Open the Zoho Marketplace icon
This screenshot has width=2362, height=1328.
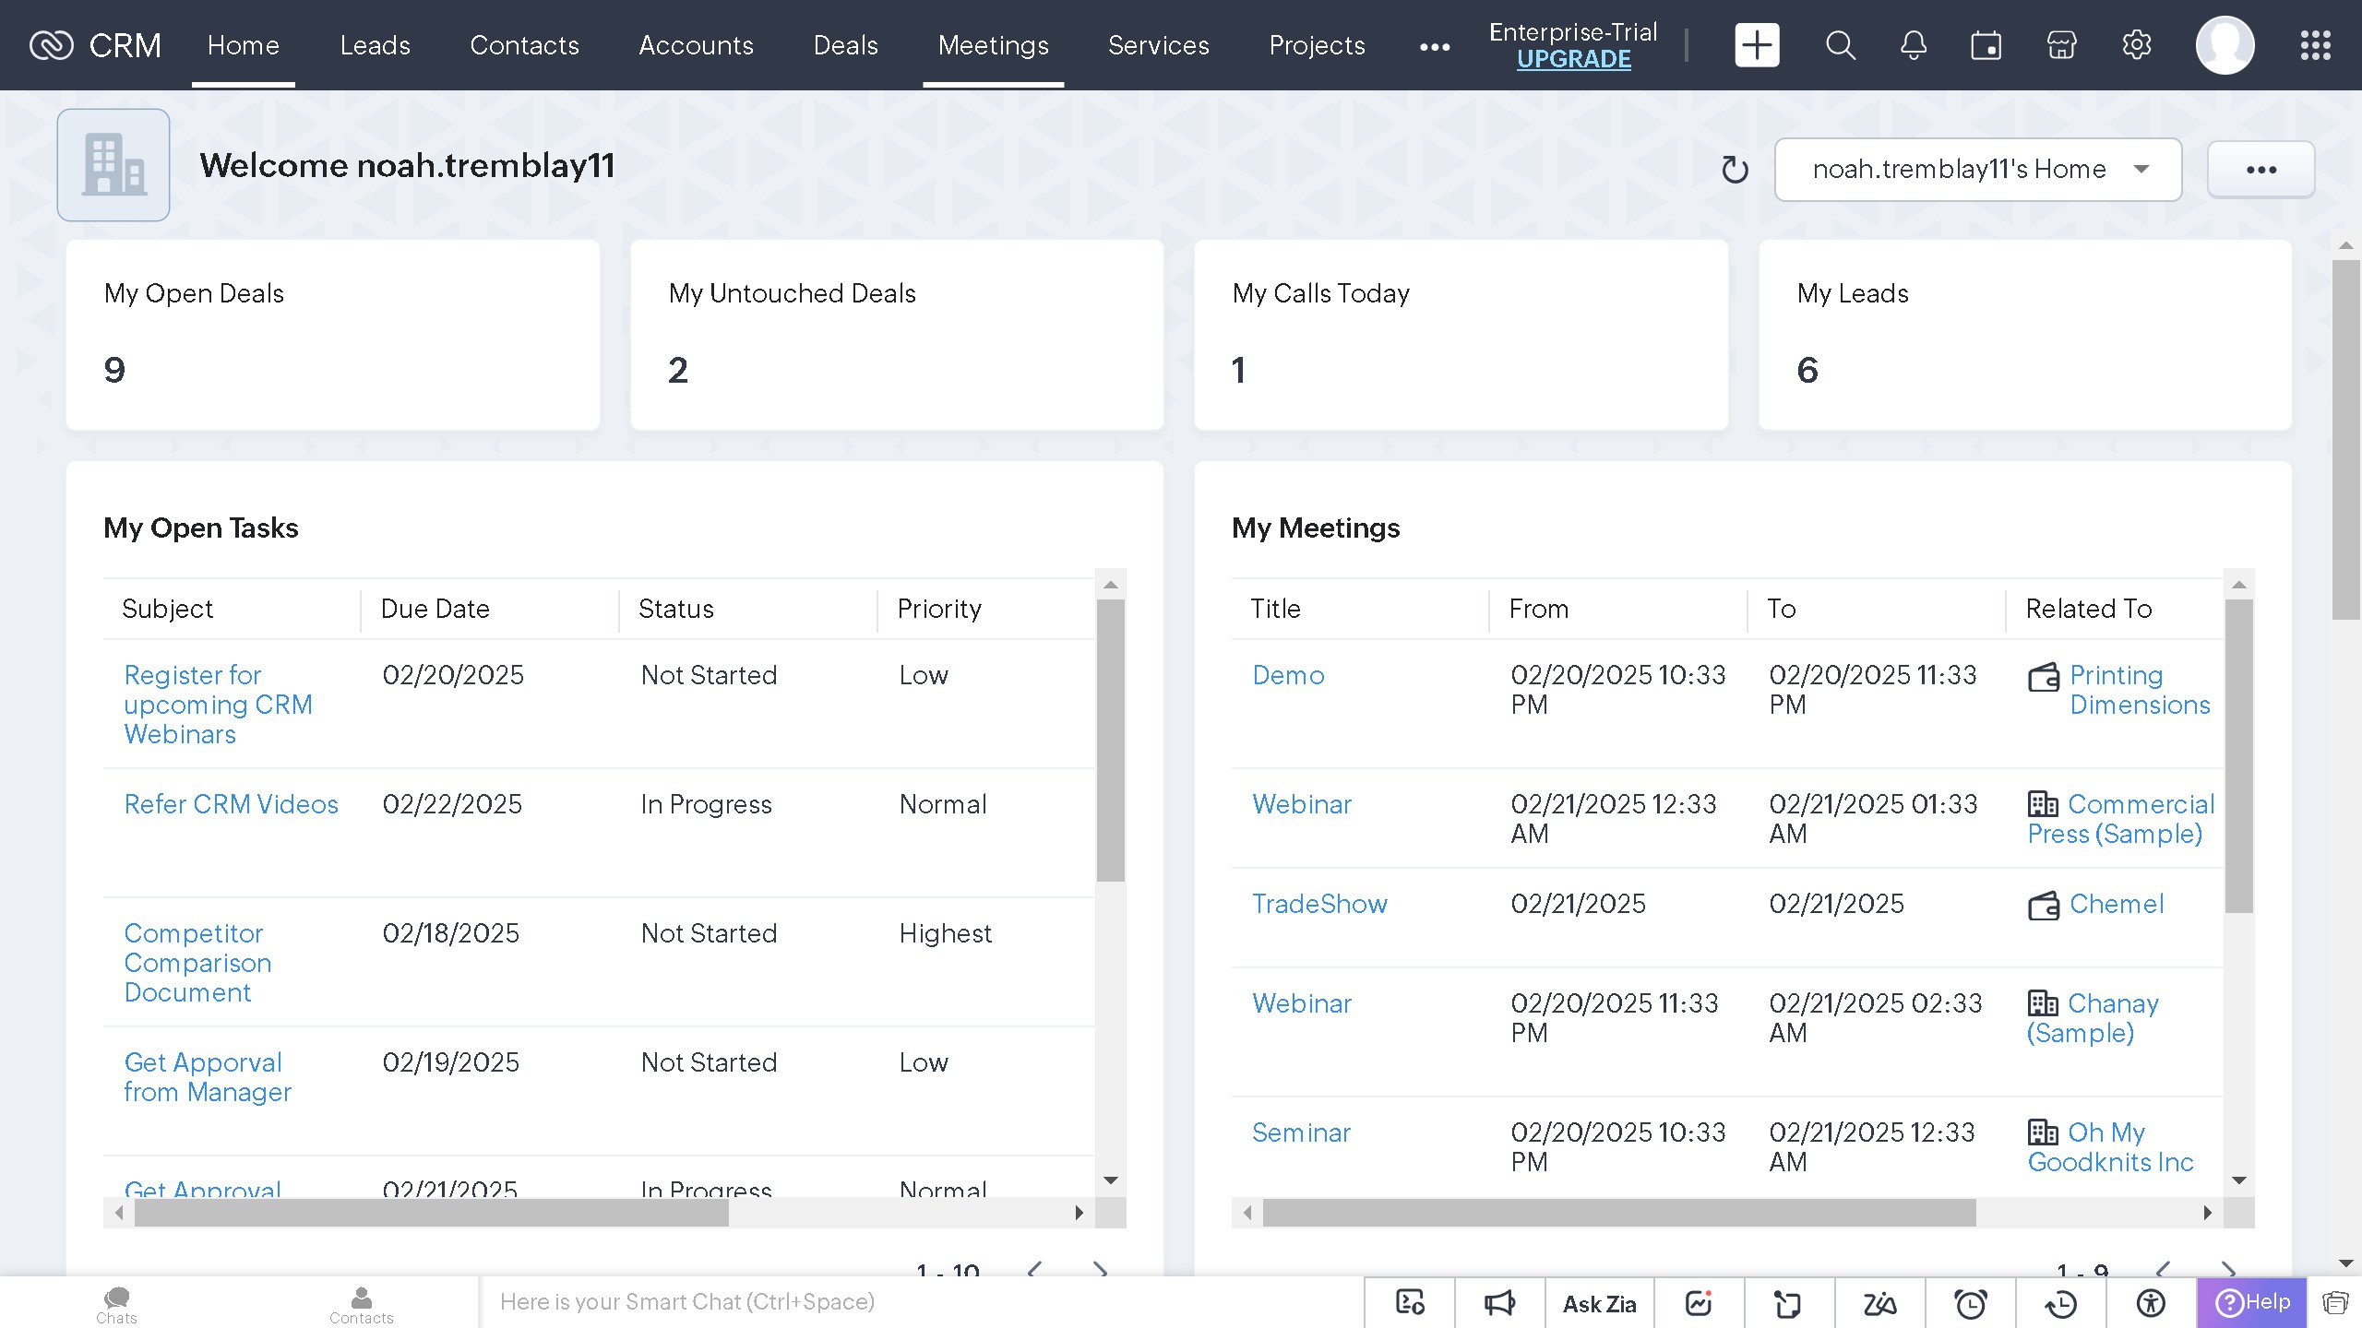tap(2061, 44)
